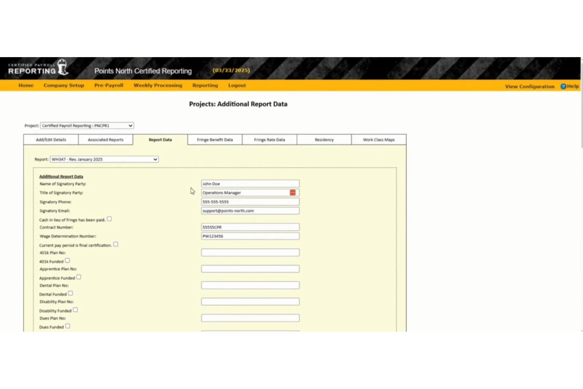
Task: Switch to the Residency tab
Action: click(324, 140)
